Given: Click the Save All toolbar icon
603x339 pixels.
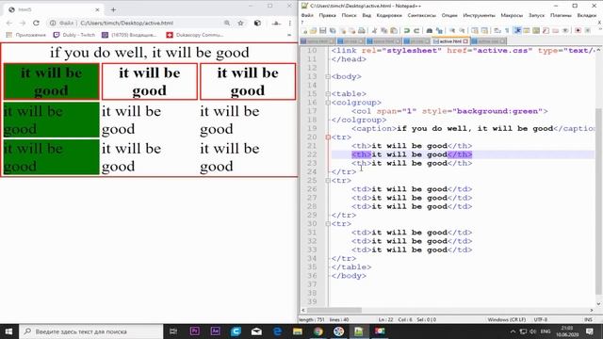Looking at the screenshot, I should [x=333, y=31].
